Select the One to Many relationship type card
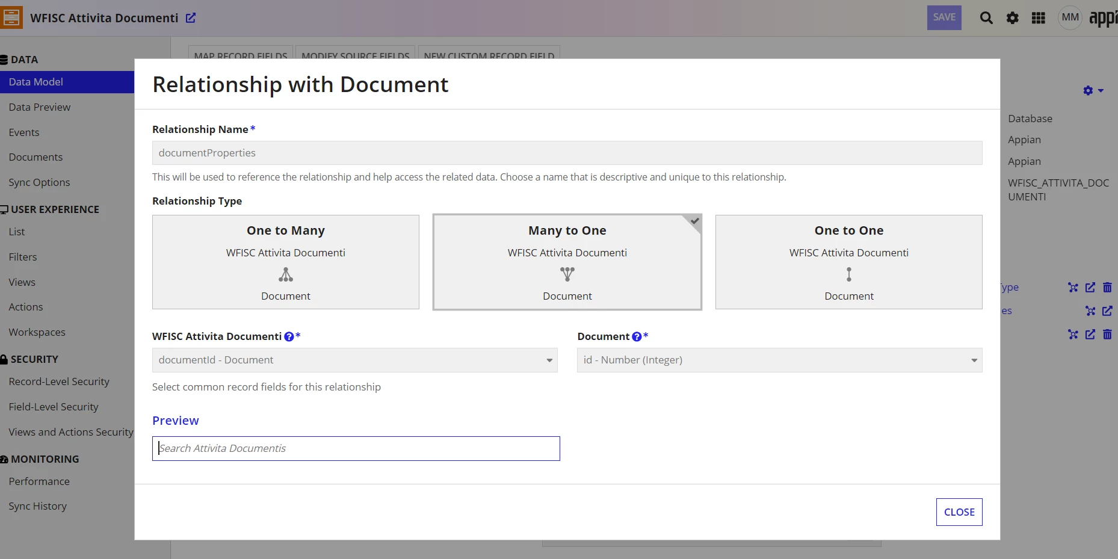The width and height of the screenshot is (1118, 559). point(286,262)
